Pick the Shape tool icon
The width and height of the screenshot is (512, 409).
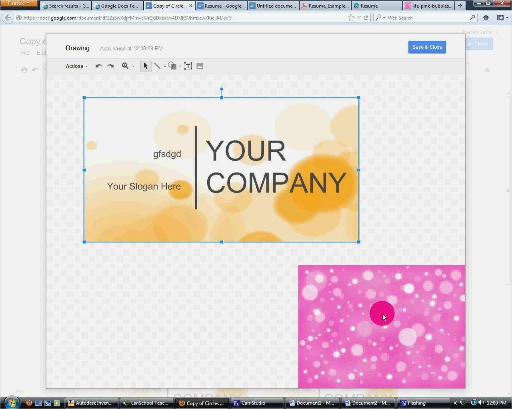tap(172, 66)
